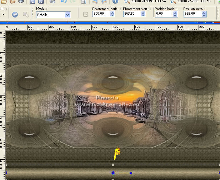
Task: Open the Mode dropdown showing Échelle
Action: pyautogui.click(x=67, y=15)
